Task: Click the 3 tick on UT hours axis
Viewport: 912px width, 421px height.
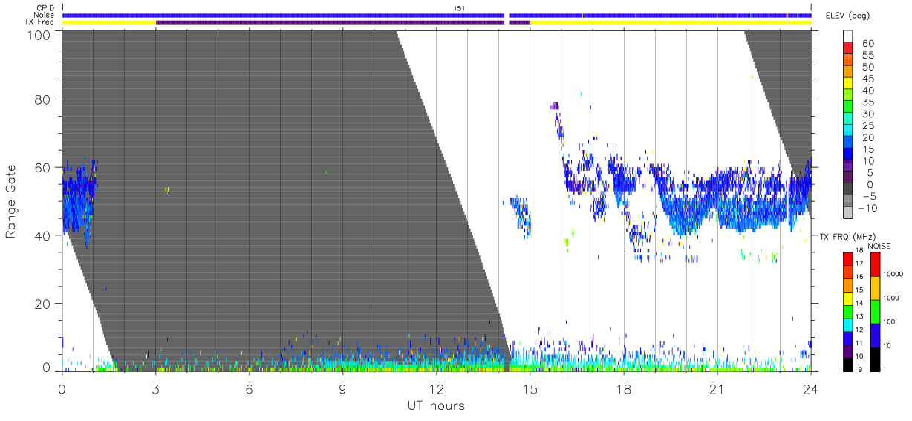Action: (x=155, y=389)
